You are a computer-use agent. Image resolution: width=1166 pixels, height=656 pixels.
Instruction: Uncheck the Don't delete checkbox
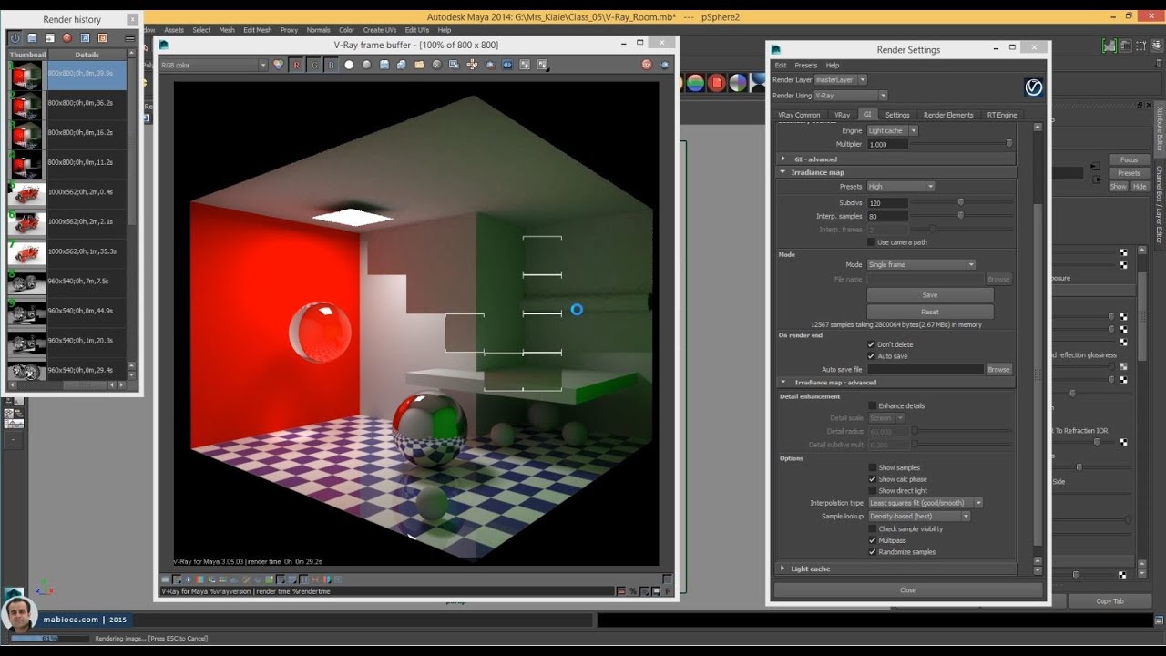(872, 344)
